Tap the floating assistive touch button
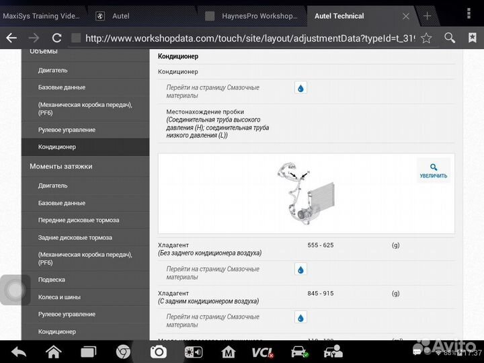 point(15,290)
